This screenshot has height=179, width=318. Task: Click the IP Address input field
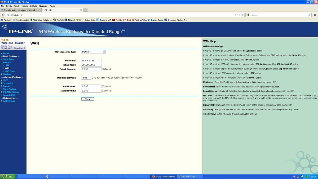(x=91, y=60)
